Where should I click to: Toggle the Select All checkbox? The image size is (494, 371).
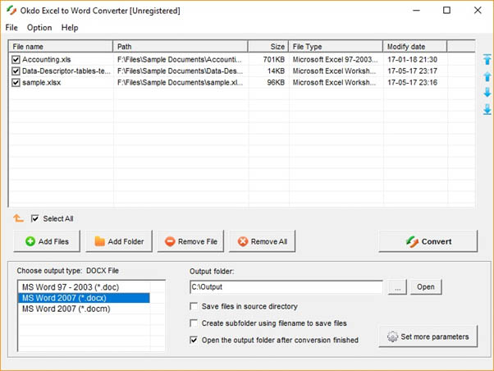point(35,218)
